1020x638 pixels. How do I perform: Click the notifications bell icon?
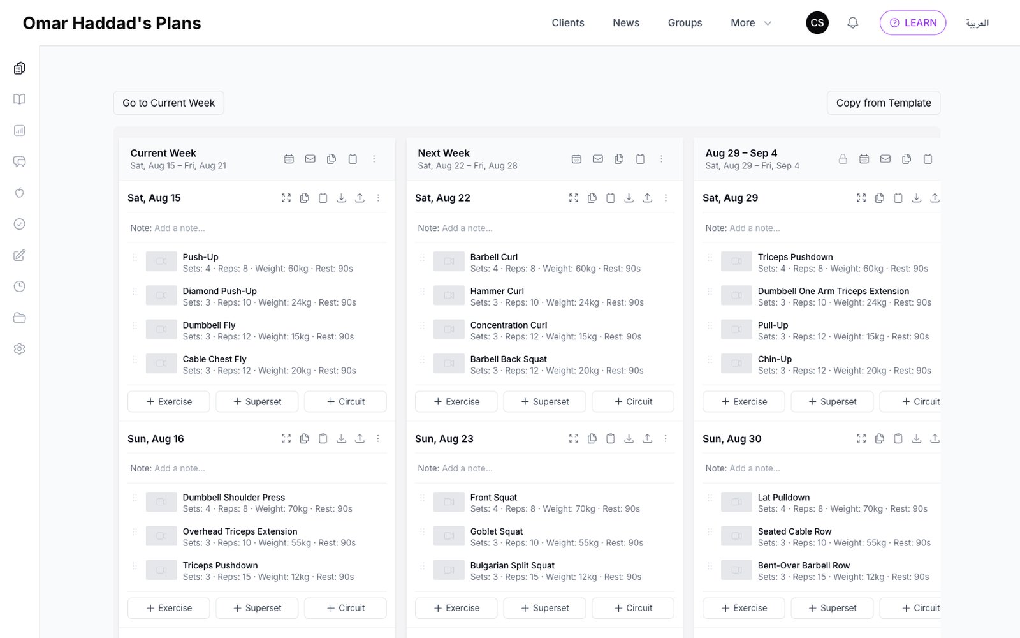(x=852, y=23)
